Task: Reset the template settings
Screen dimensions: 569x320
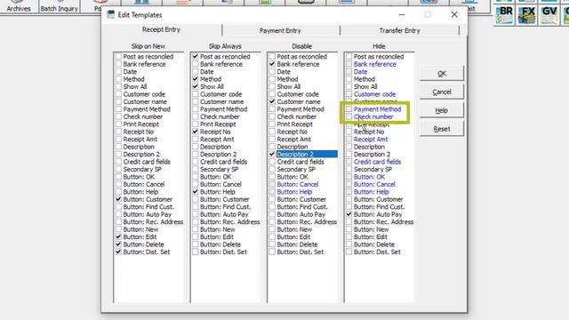Action: pyautogui.click(x=442, y=129)
